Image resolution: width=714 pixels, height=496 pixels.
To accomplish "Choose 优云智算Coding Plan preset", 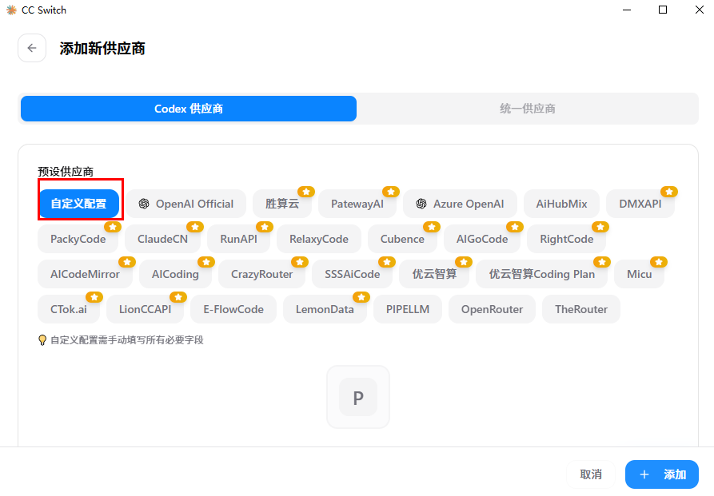I will 542,274.
